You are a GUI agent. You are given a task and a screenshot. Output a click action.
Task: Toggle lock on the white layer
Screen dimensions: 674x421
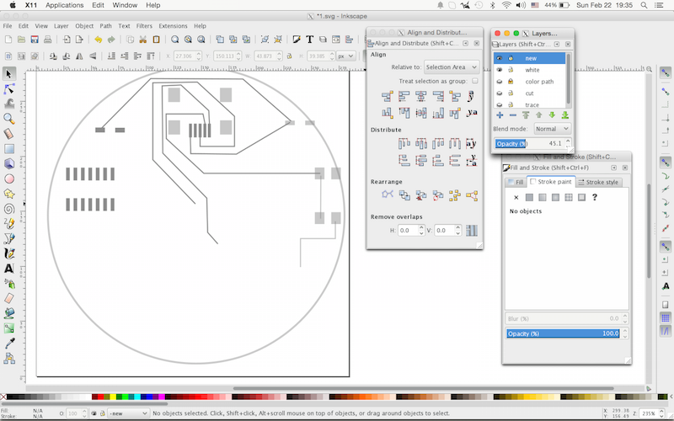(511, 70)
